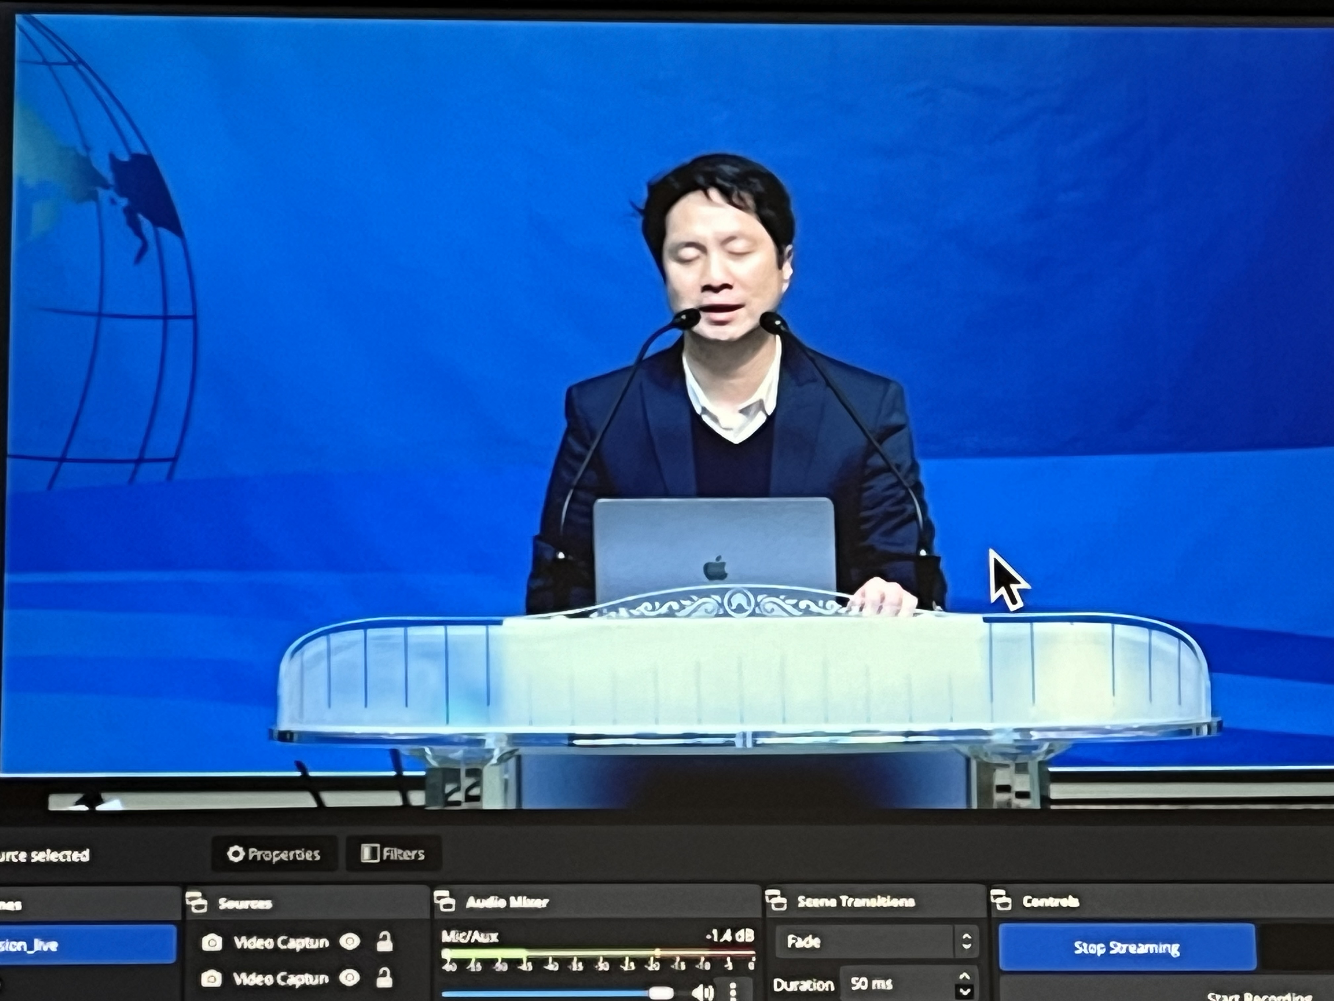Screen dimensions: 1334x1001
Task: Click Sources dock float icon
Action: point(197,903)
